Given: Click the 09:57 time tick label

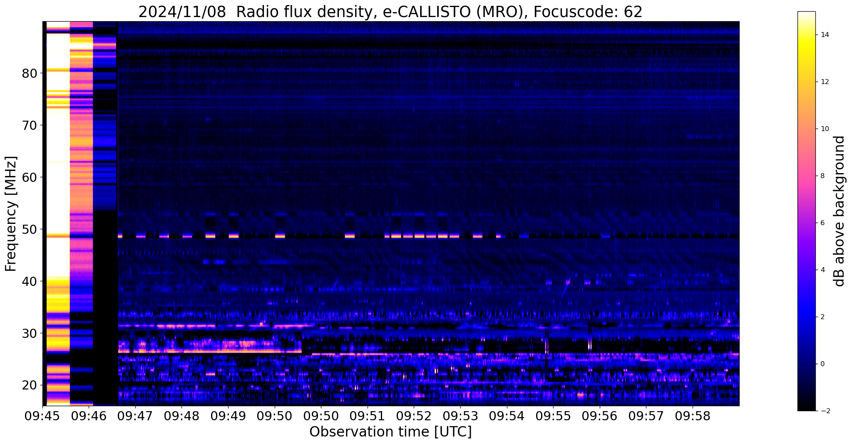Looking at the screenshot, I should pyautogui.click(x=646, y=417).
